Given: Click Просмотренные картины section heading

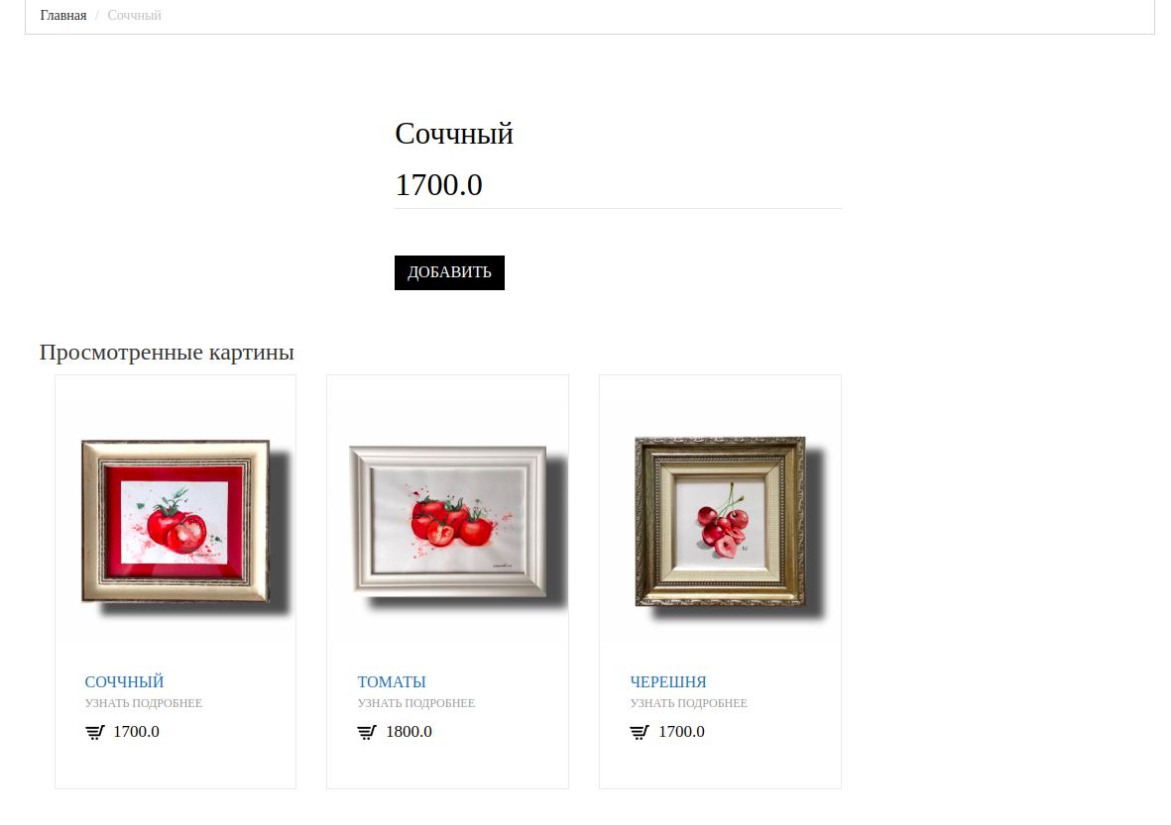Looking at the screenshot, I should (x=167, y=352).
